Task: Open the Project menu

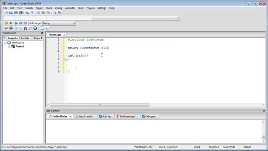Action: (39, 8)
